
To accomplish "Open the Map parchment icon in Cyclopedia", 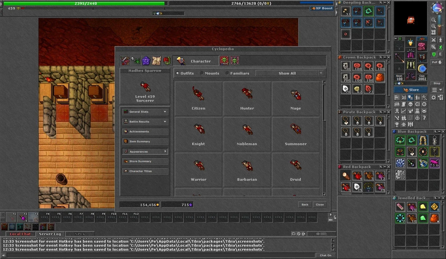I will coord(156,61).
